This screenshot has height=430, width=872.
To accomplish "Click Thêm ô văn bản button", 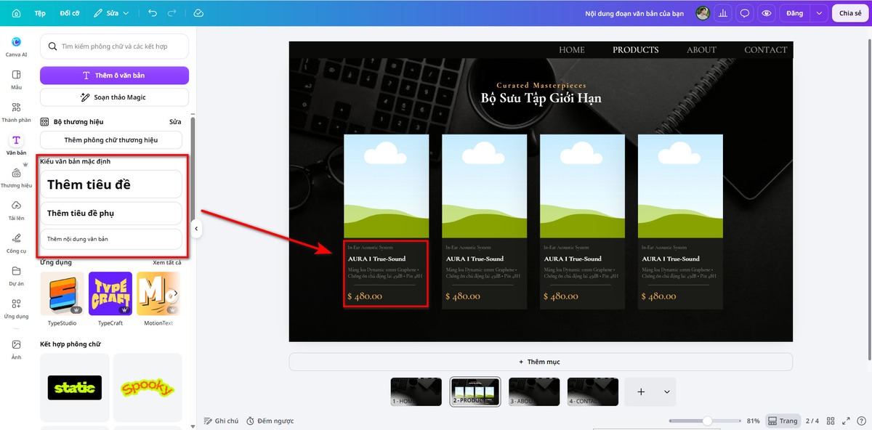I will 114,76.
